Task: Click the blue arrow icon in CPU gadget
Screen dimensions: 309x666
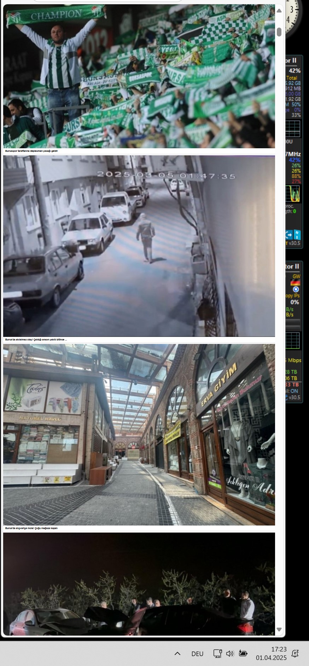Action: click(289, 235)
